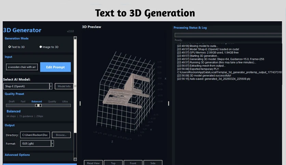
Task: Click the right splitter handle beside preview
Action: tap(169, 103)
